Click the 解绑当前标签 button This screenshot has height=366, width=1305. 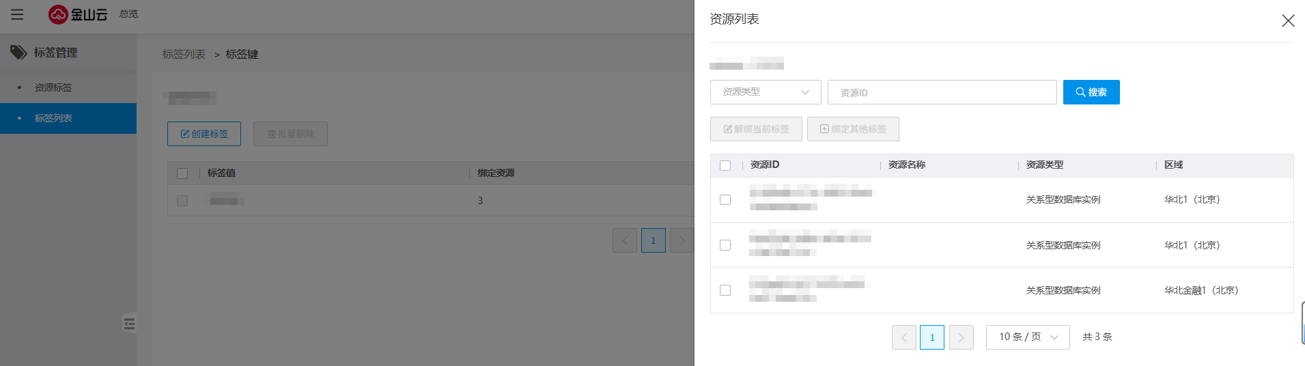pos(756,129)
